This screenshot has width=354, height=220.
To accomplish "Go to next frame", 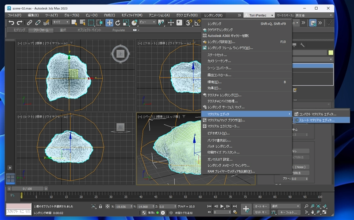I will click(228, 206).
